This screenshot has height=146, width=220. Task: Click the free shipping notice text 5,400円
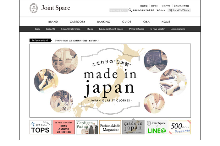pos(77,41)
